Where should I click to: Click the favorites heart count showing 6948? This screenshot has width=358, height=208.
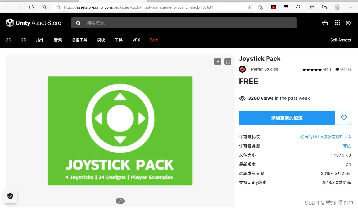coord(343,70)
